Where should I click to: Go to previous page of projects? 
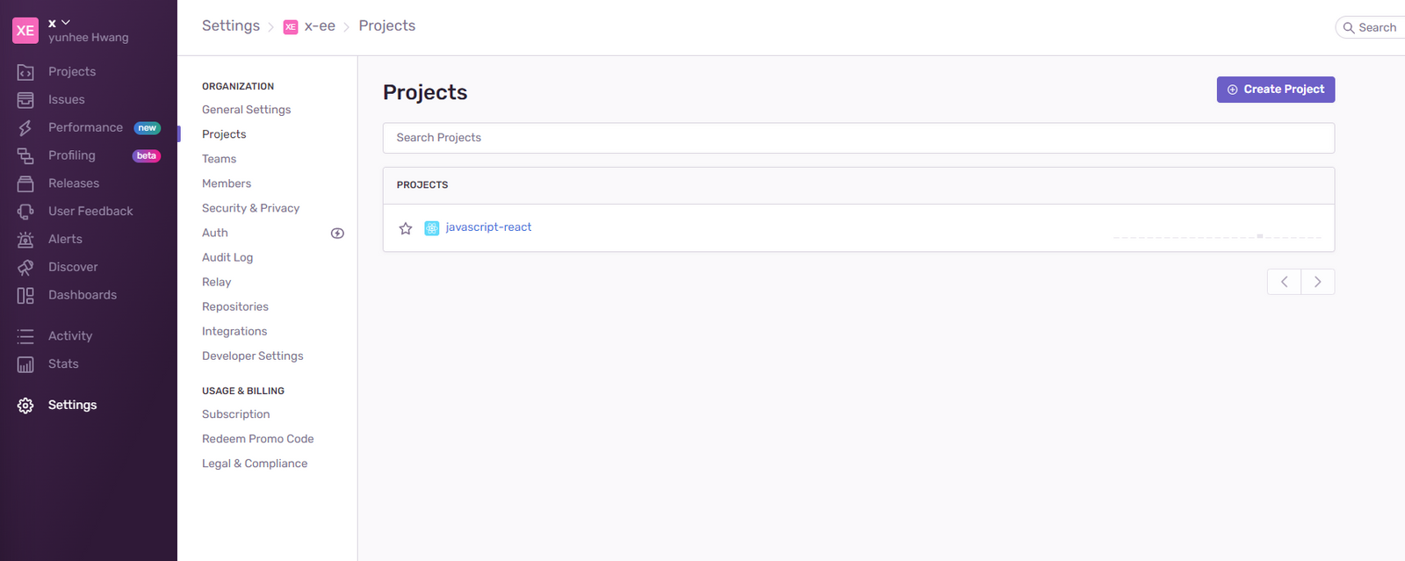click(1284, 282)
